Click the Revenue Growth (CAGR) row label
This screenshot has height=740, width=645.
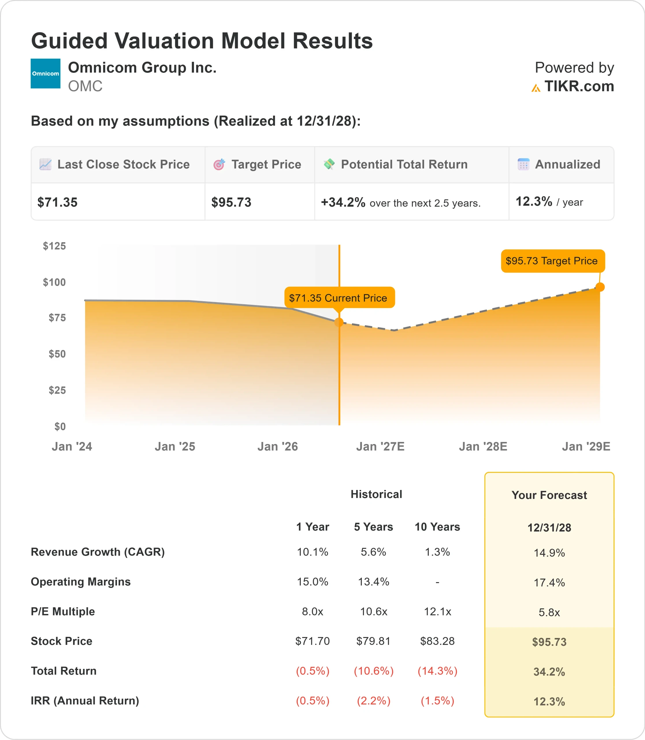[98, 552]
